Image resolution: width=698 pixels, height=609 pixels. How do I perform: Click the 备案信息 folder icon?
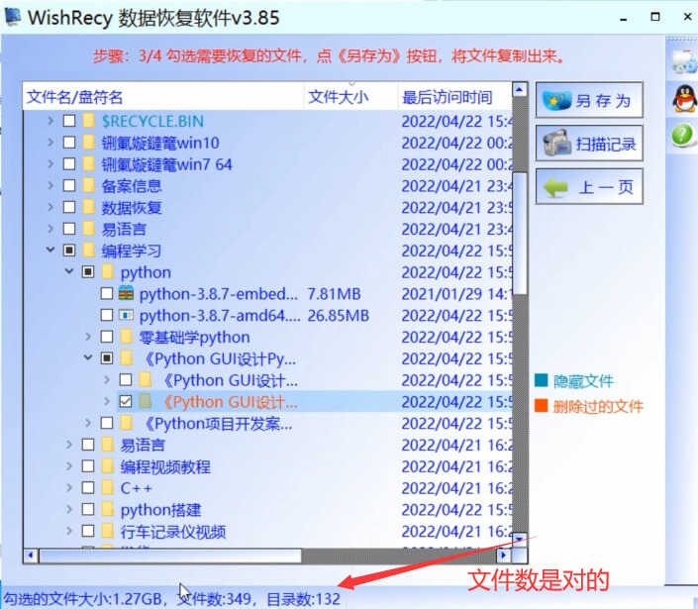[x=89, y=185]
